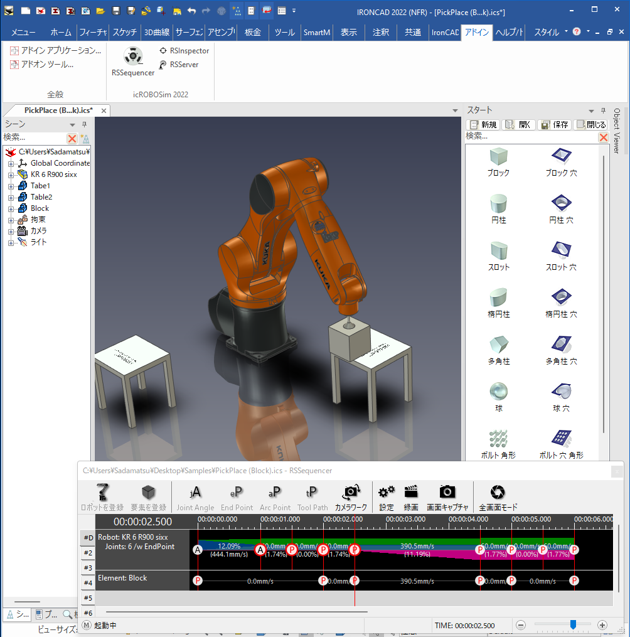This screenshot has width=630, height=637.
Task: Click the 録画 record icon
Action: coord(411,496)
